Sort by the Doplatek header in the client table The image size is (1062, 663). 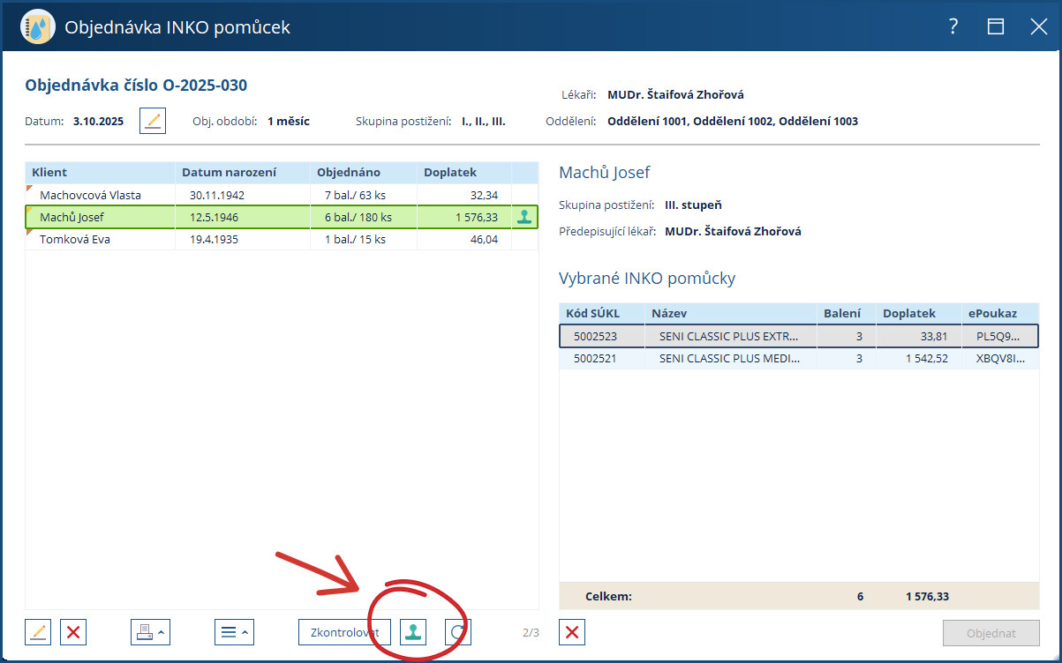click(x=449, y=173)
